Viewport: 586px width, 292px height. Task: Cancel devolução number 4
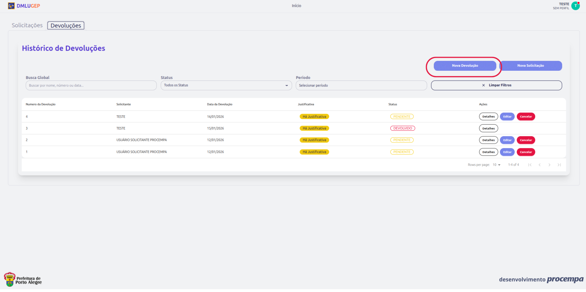pyautogui.click(x=525, y=117)
